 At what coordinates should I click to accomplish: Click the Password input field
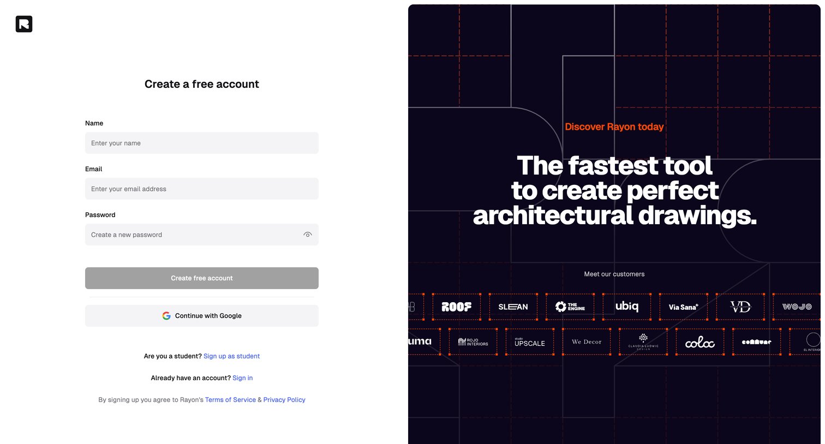[202, 235]
